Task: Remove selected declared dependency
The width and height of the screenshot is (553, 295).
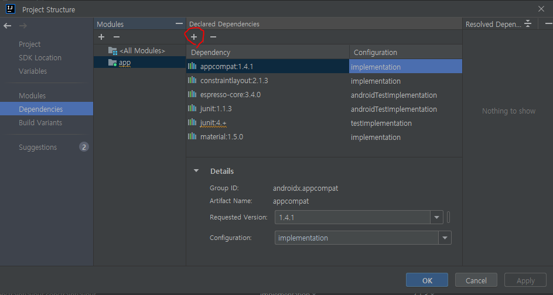Action: pos(213,37)
